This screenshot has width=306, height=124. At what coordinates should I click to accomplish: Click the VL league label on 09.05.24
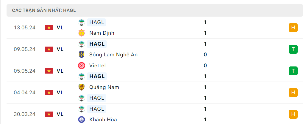pos(60,49)
